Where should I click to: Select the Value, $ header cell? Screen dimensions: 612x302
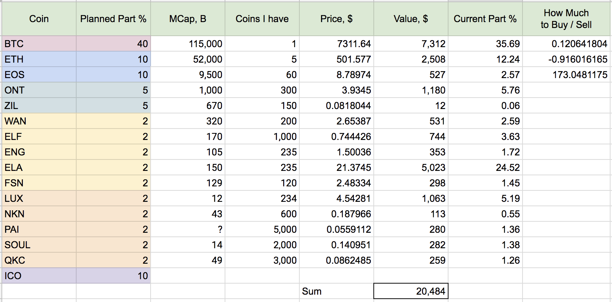pos(411,19)
